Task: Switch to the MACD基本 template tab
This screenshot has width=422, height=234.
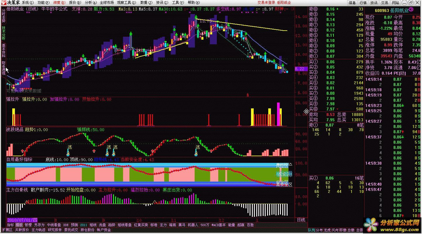Action: click(219, 225)
